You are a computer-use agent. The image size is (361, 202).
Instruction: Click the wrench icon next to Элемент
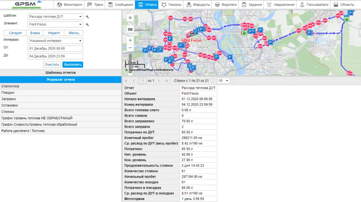[x=87, y=25]
